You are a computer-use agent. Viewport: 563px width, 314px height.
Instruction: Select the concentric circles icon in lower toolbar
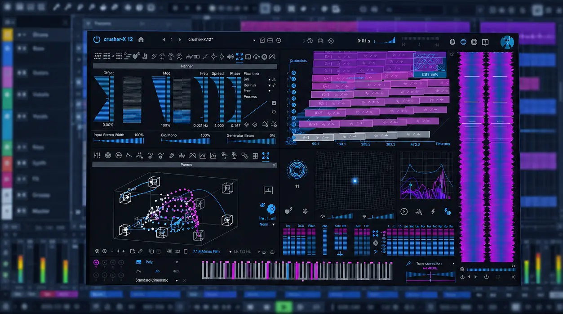tap(108, 156)
